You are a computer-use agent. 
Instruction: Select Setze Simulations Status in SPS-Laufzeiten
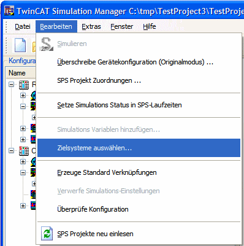(139, 105)
